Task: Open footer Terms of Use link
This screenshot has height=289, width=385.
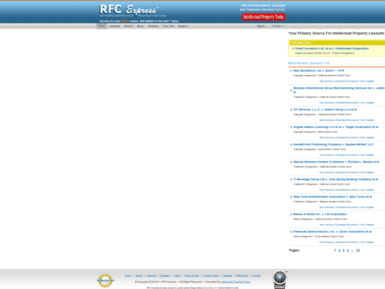Action: (192, 276)
